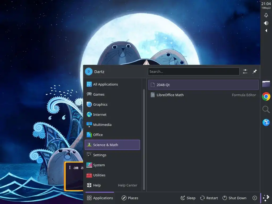The width and height of the screenshot is (272, 204).
Task: Pin the launcher open with pin icon
Action: [x=254, y=71]
